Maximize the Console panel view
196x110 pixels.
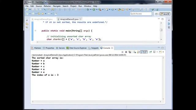tap(163, 48)
